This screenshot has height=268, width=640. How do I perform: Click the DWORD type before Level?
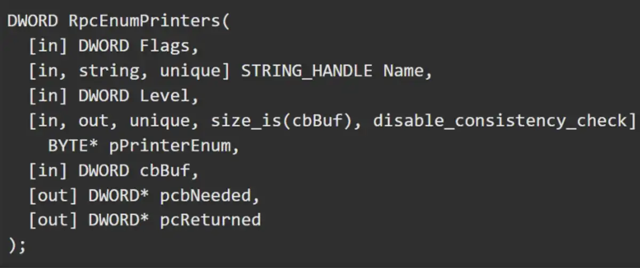point(104,96)
